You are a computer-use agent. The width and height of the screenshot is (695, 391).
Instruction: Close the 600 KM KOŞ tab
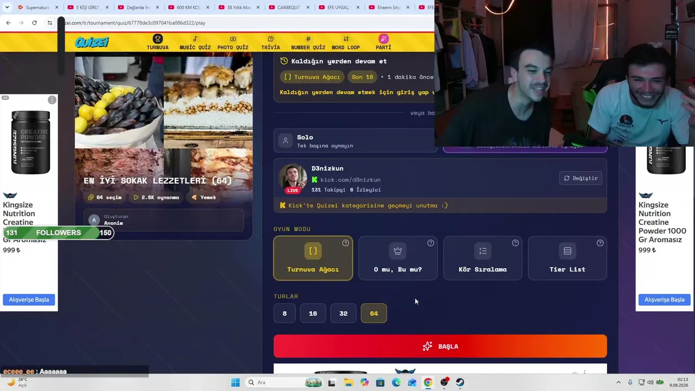[x=207, y=8]
